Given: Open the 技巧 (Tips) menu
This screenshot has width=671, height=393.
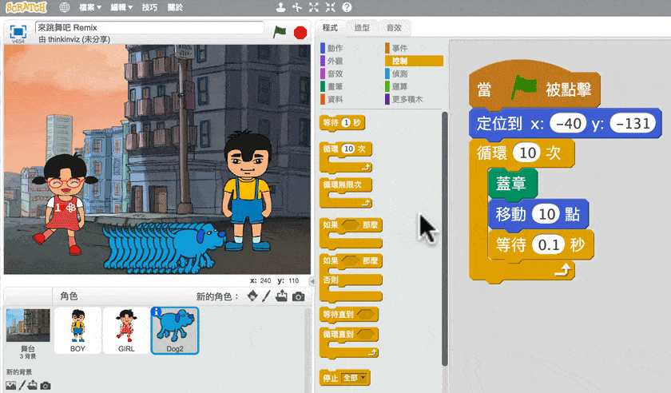Looking at the screenshot, I should click(150, 7).
